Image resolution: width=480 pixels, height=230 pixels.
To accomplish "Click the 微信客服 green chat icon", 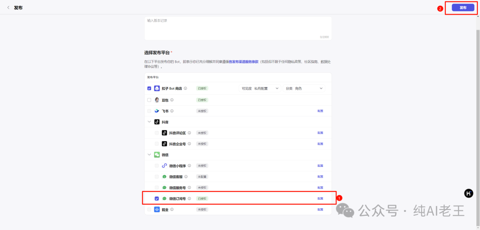I will [x=164, y=177].
